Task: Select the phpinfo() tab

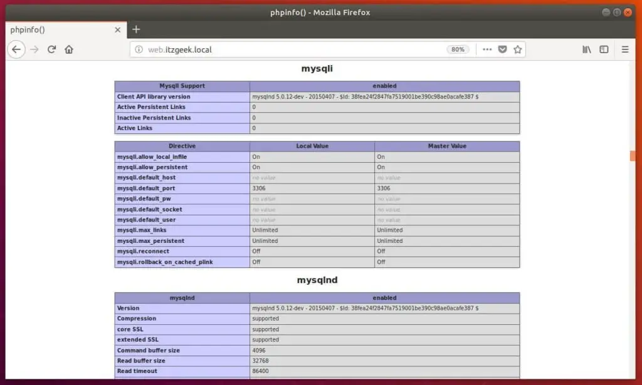Action: pyautogui.click(x=66, y=30)
